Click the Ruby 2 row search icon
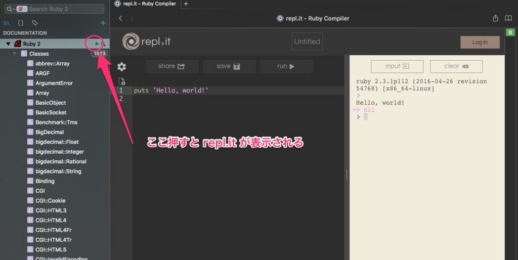Screen dimensions: 518x260 [103, 44]
